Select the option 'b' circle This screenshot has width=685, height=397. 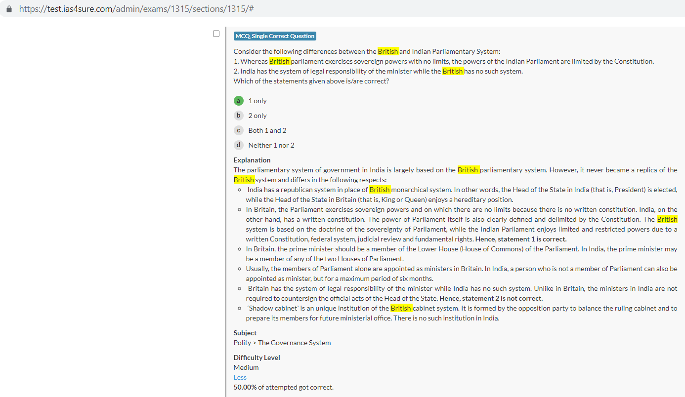click(238, 116)
